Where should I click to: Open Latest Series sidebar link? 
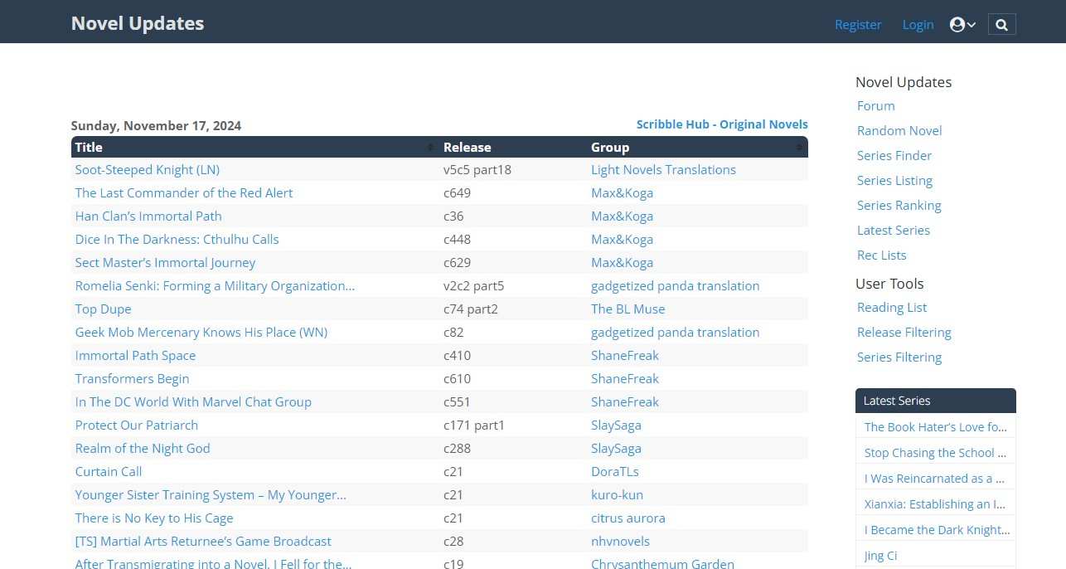pyautogui.click(x=894, y=231)
